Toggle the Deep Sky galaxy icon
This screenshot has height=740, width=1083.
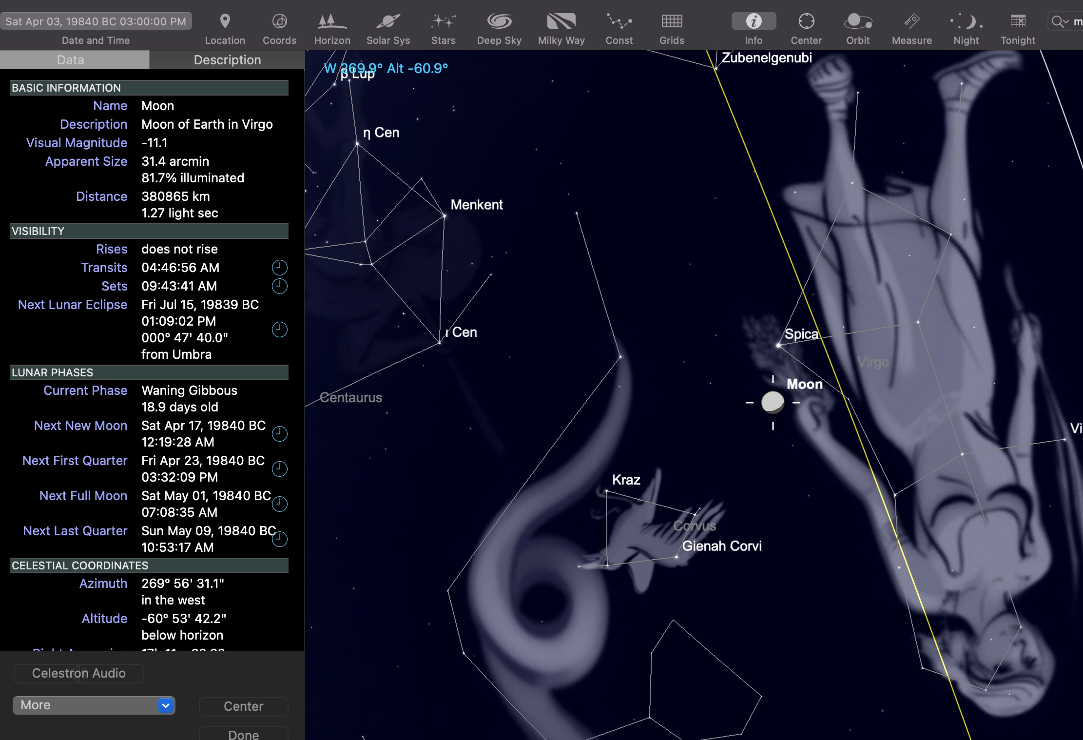(499, 21)
